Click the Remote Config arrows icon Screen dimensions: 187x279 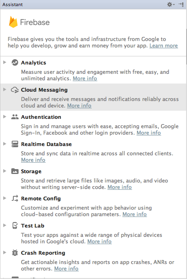(15, 198)
